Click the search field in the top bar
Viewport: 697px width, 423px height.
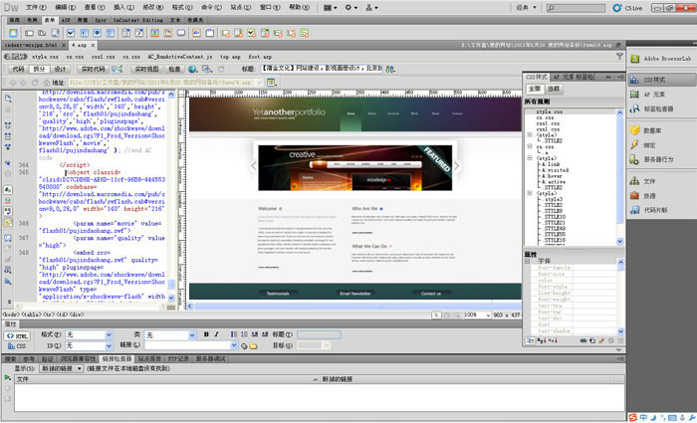pyautogui.click(x=576, y=8)
